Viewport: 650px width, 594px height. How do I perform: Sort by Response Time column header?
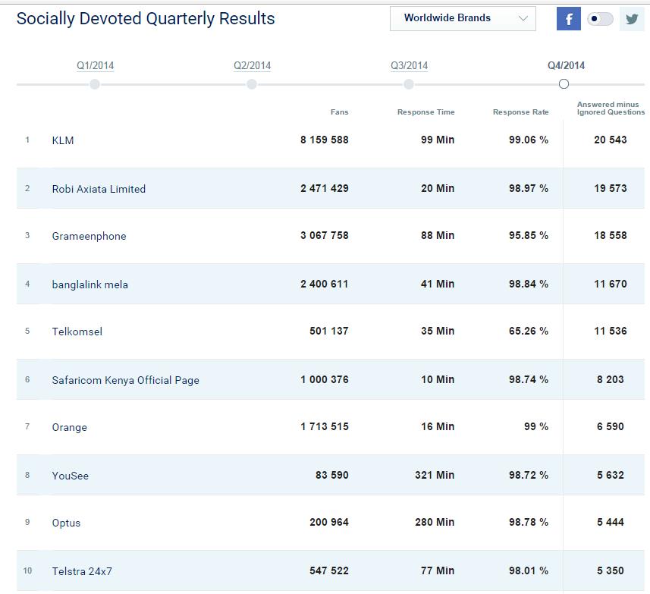click(425, 112)
